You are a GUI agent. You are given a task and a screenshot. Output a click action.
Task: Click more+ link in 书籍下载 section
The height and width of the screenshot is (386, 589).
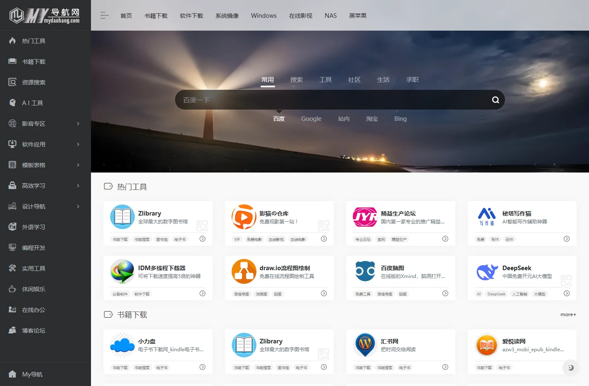568,314
